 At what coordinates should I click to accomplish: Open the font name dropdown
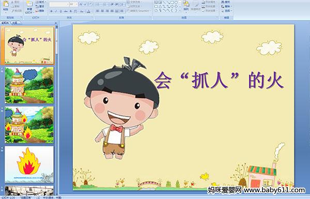59,4
